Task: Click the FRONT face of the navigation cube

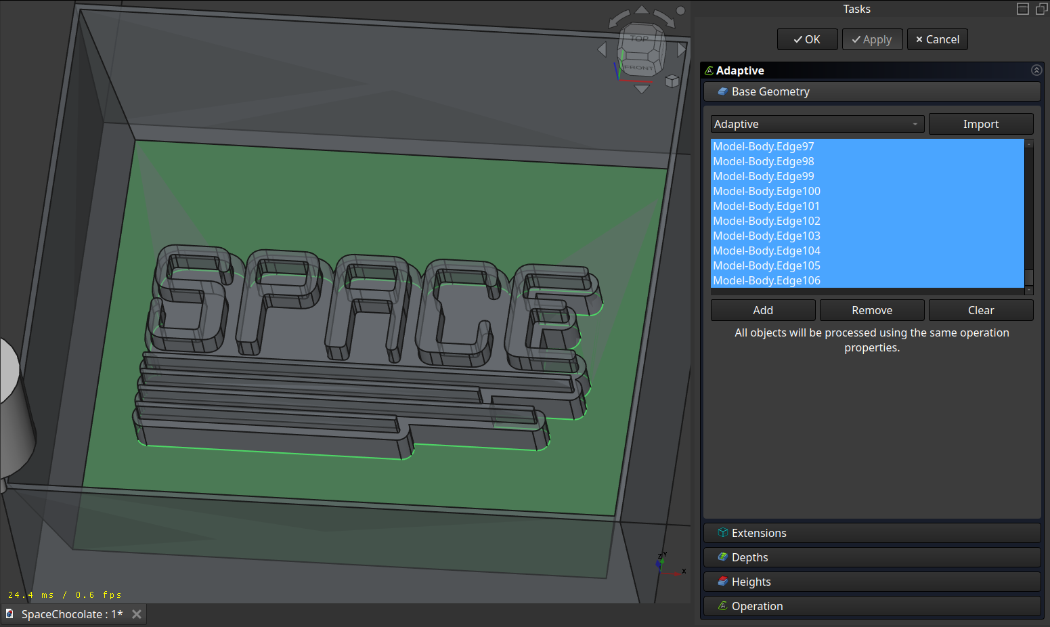Action: coord(638,68)
